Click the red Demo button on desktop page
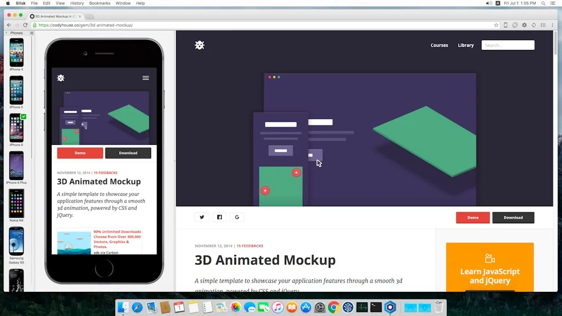562x316 pixels. (x=473, y=218)
